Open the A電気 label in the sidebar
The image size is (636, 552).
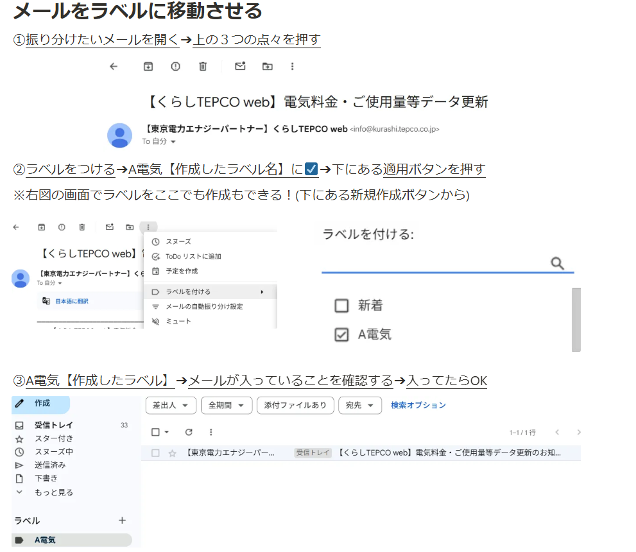click(x=72, y=540)
